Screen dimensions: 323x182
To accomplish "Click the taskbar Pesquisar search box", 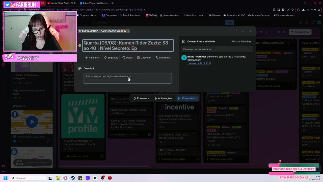I will [x=28, y=178].
